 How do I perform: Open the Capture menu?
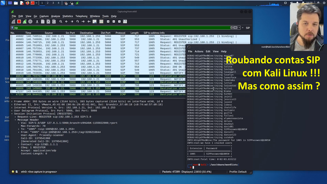pos(44,16)
